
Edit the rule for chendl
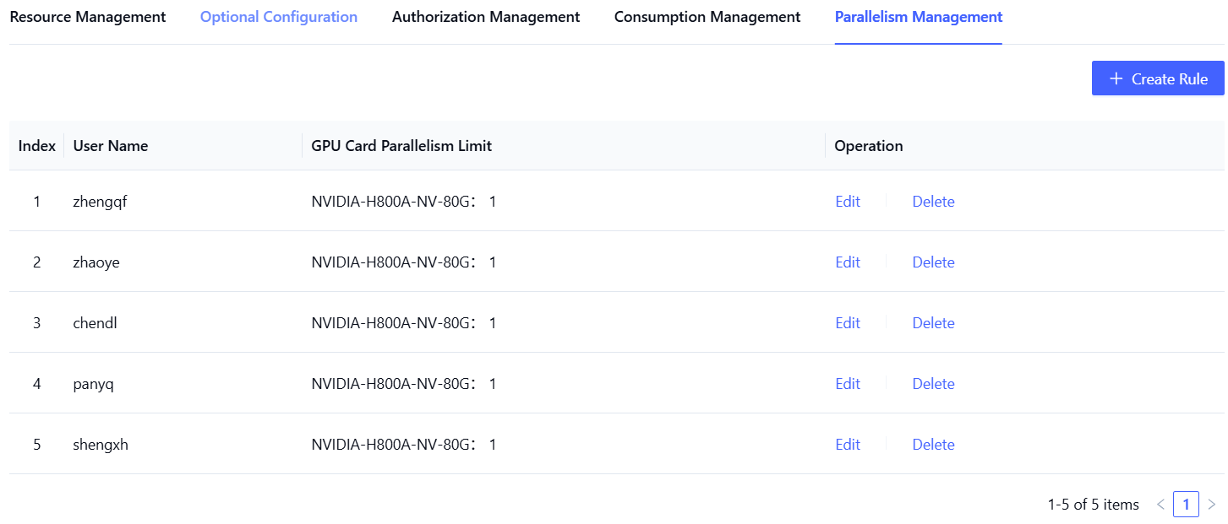[x=848, y=323]
